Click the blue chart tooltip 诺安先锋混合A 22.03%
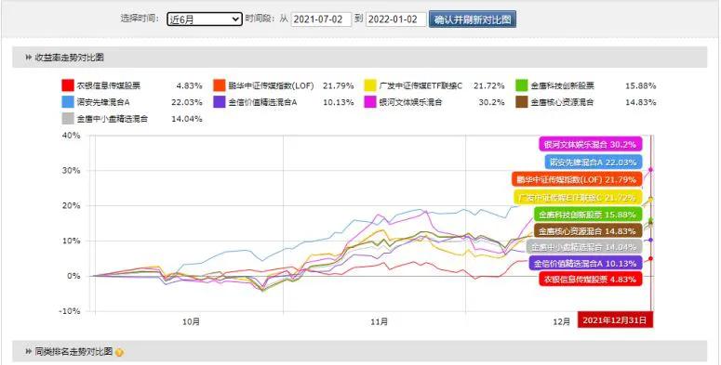 [594, 162]
